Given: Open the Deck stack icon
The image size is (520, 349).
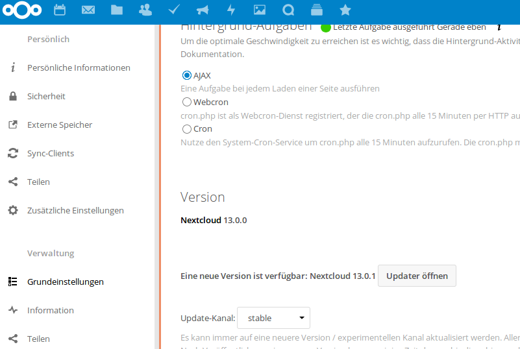Looking at the screenshot, I should click(x=317, y=10).
